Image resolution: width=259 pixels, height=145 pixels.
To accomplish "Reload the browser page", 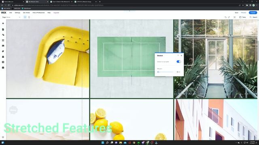I will tap(9, 5).
